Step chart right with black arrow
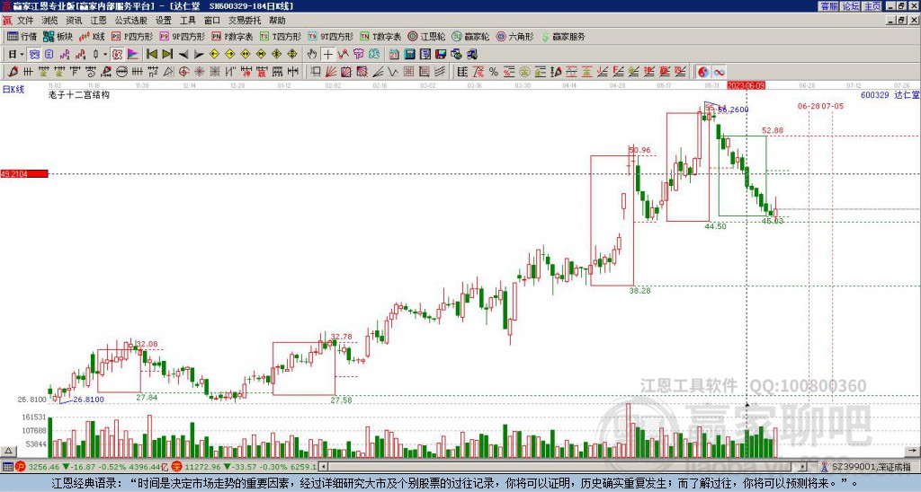The height and width of the screenshot is (492, 921). coord(199,54)
